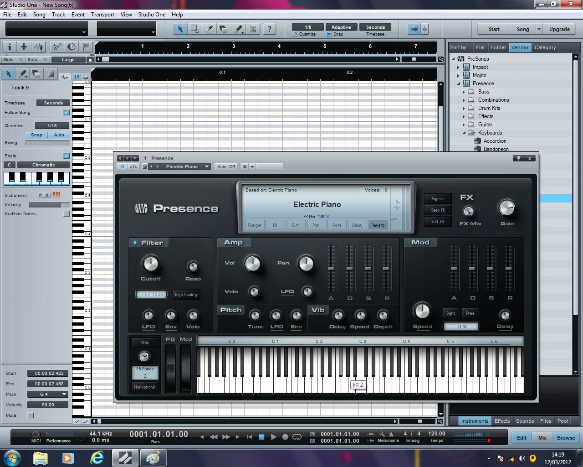Screen dimensions: 583x467
Task: Toggle the Filter enable LED
Action: coord(135,243)
